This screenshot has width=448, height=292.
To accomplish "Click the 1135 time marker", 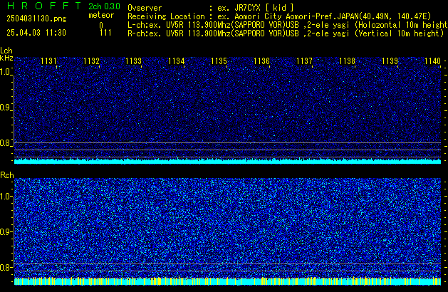I will pyautogui.click(x=219, y=61).
